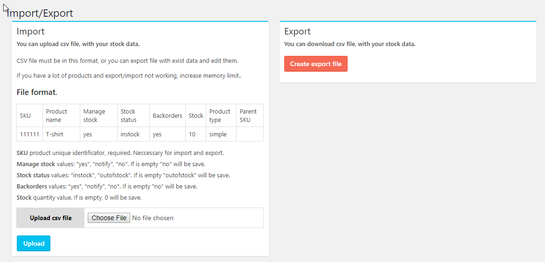Select the T-shirt product name cell

pos(55,134)
